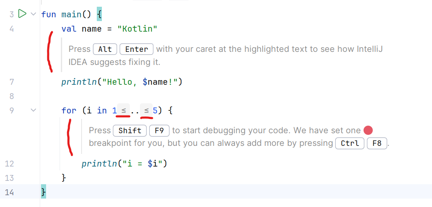Click the F9 key badge
The height and width of the screenshot is (207, 432).
pos(159,131)
